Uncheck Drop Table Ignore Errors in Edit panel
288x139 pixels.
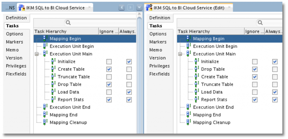coord(255,69)
